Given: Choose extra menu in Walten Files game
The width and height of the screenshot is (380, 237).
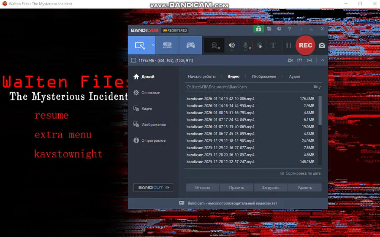Looking at the screenshot, I should (63, 135).
